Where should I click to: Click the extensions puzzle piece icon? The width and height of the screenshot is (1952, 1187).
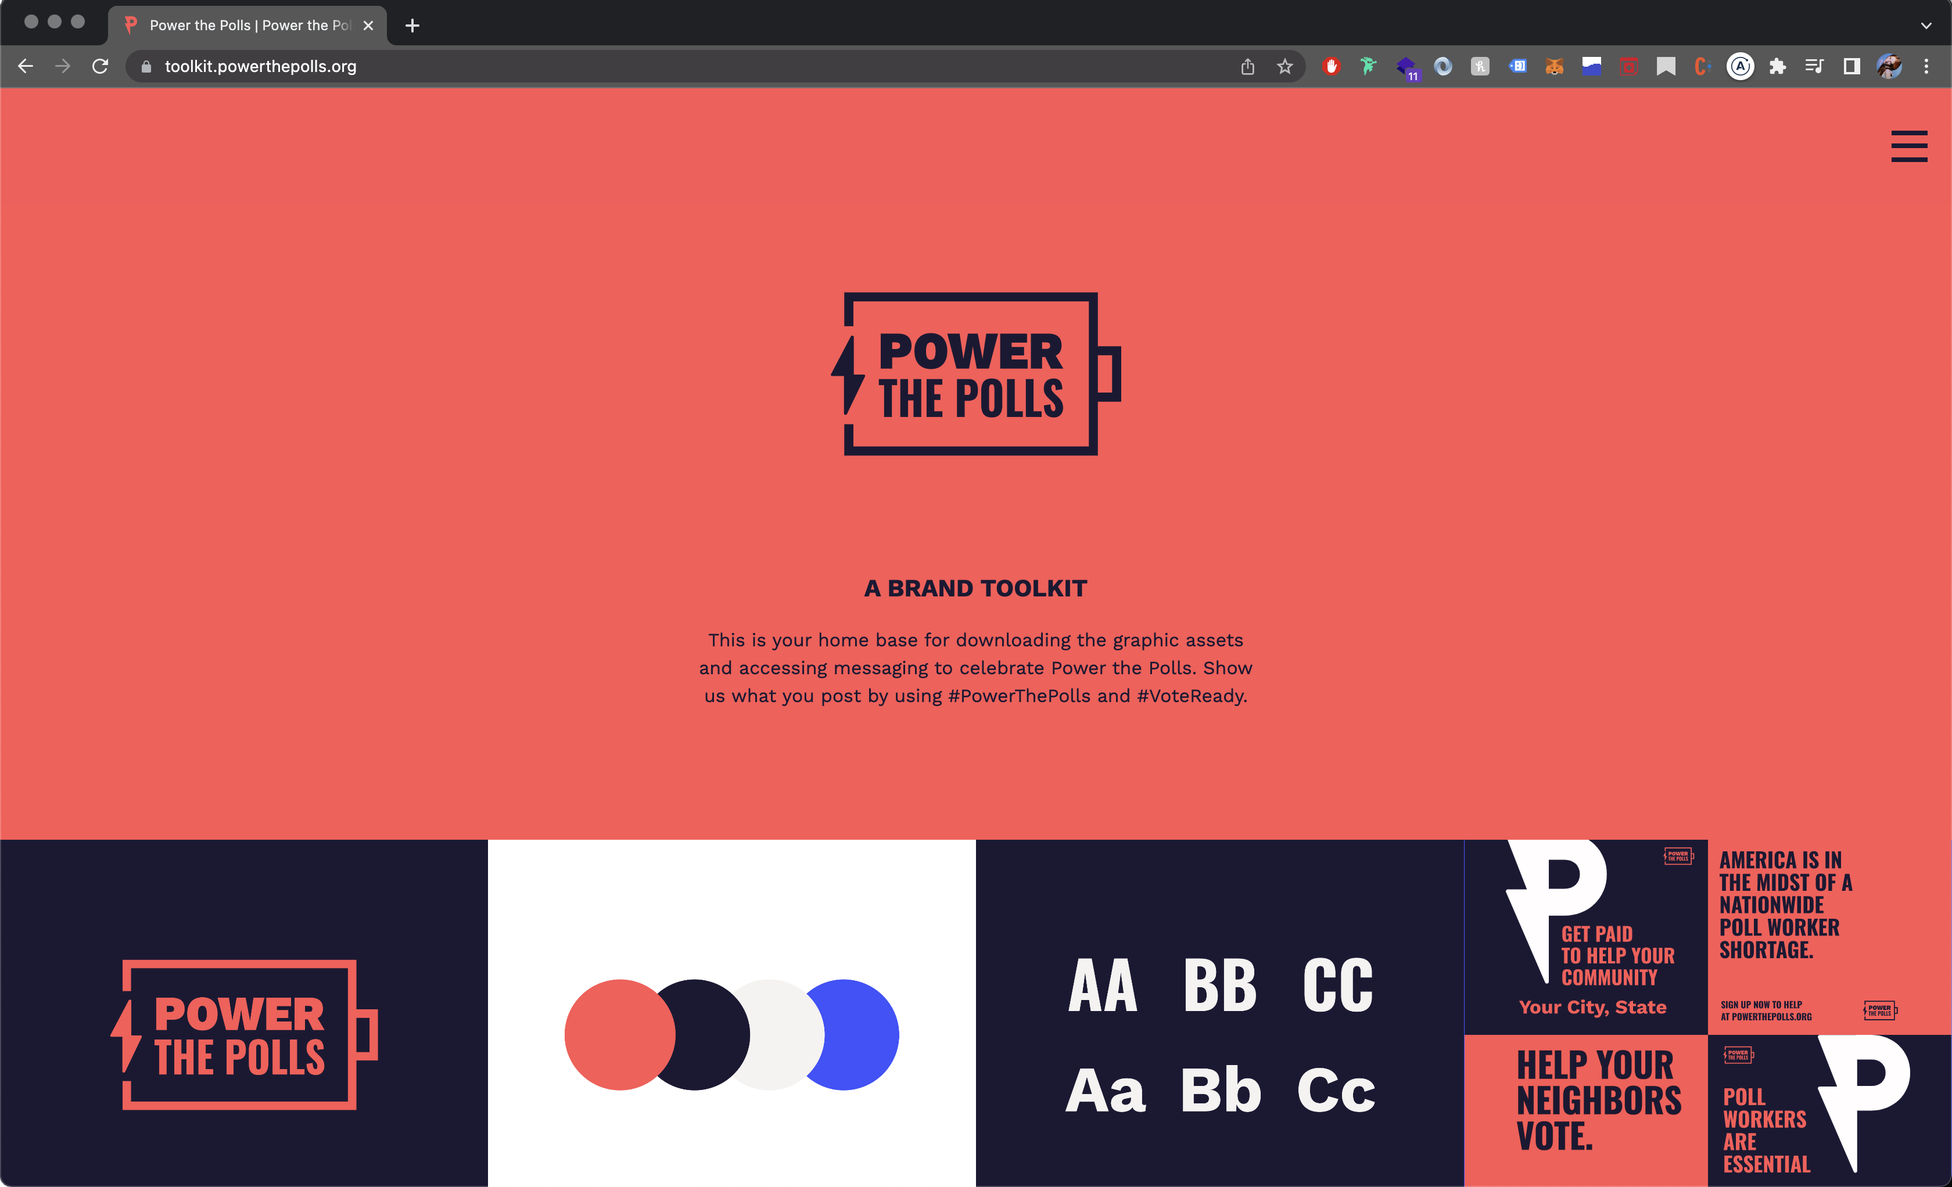click(x=1782, y=66)
